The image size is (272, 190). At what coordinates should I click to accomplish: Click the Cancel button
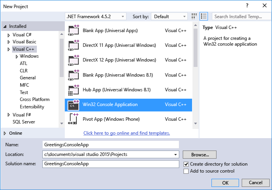pyautogui.click(x=256, y=183)
